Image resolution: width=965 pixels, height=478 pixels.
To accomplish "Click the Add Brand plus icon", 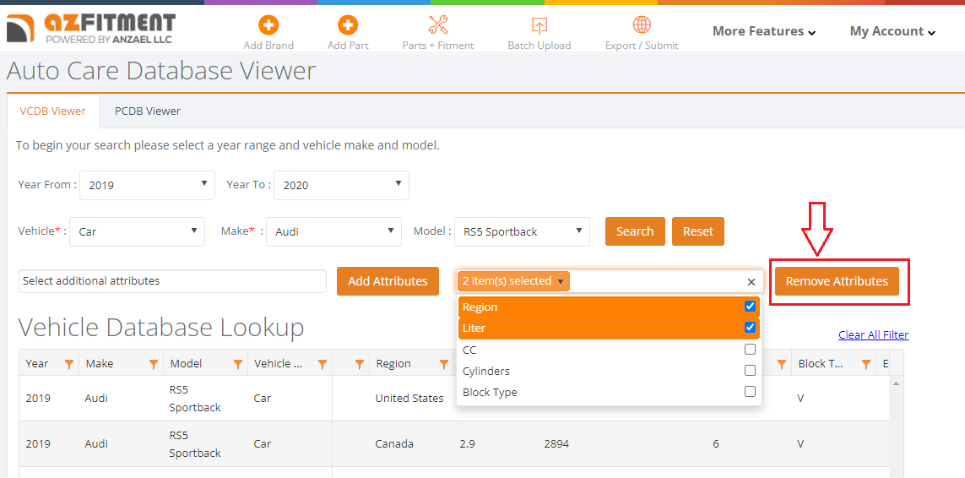I will point(268,25).
